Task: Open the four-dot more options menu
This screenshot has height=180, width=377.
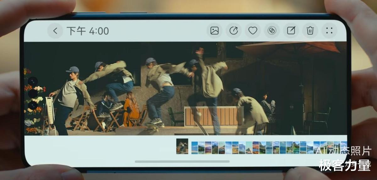Action: (x=329, y=31)
